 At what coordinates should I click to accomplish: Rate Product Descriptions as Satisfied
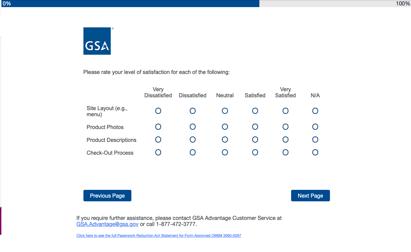click(255, 140)
